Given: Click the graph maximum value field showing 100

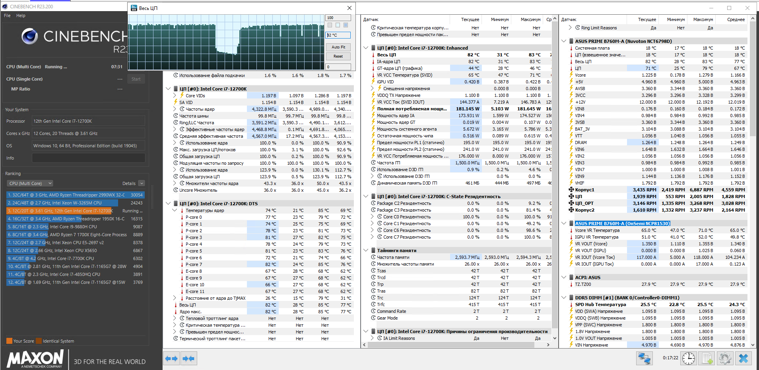Looking at the screenshot, I should pyautogui.click(x=338, y=18).
